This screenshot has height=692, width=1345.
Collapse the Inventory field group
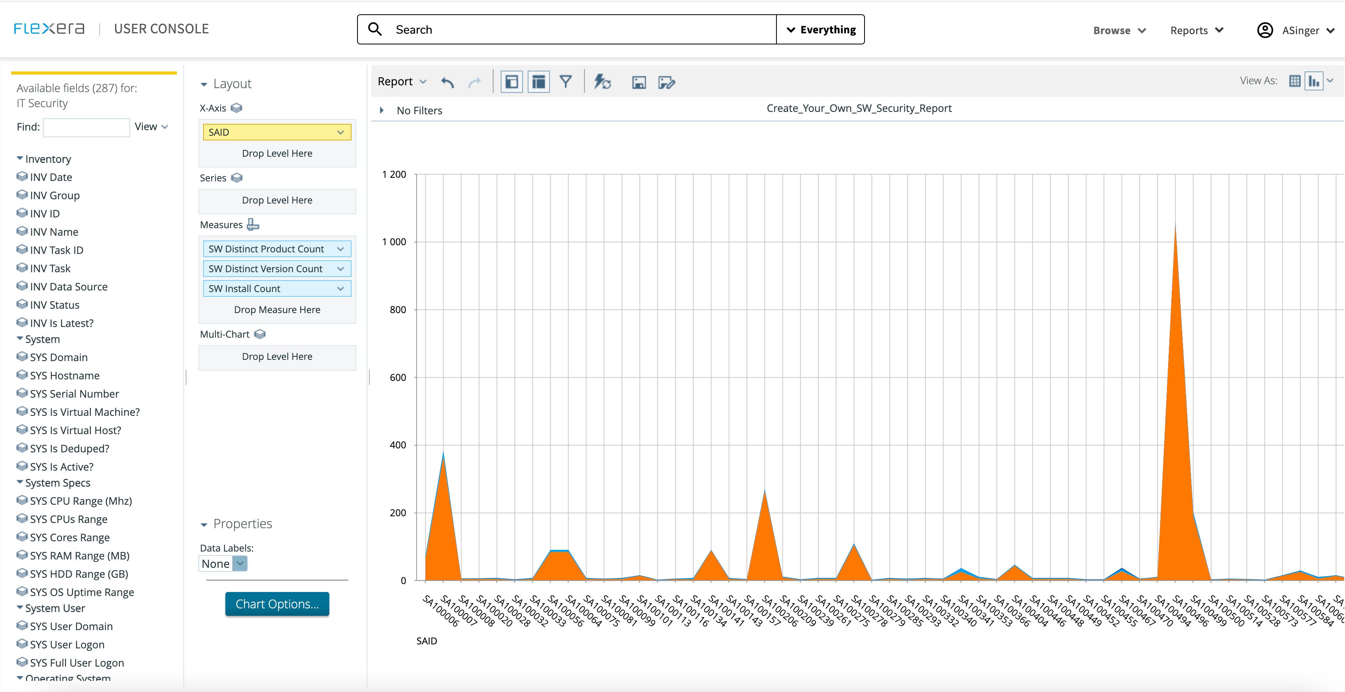[19, 158]
